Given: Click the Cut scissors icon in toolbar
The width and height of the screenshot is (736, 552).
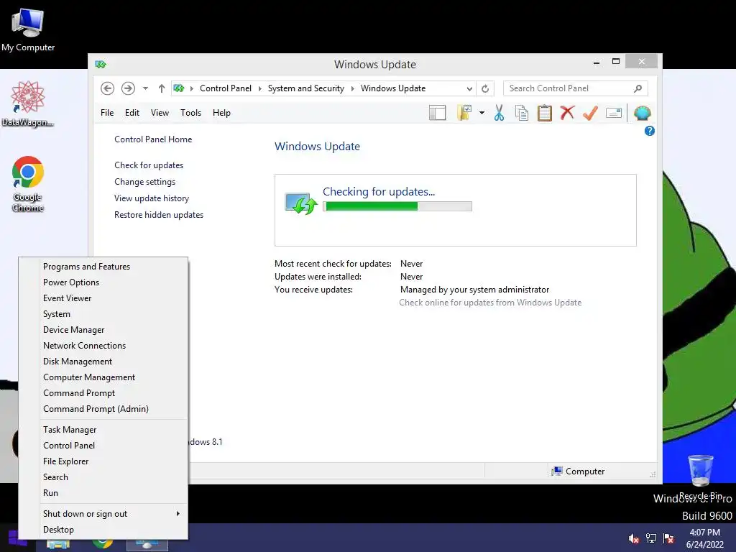Looking at the screenshot, I should (499, 113).
